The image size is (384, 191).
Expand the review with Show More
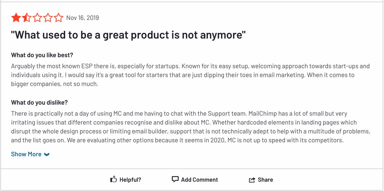click(x=26, y=154)
